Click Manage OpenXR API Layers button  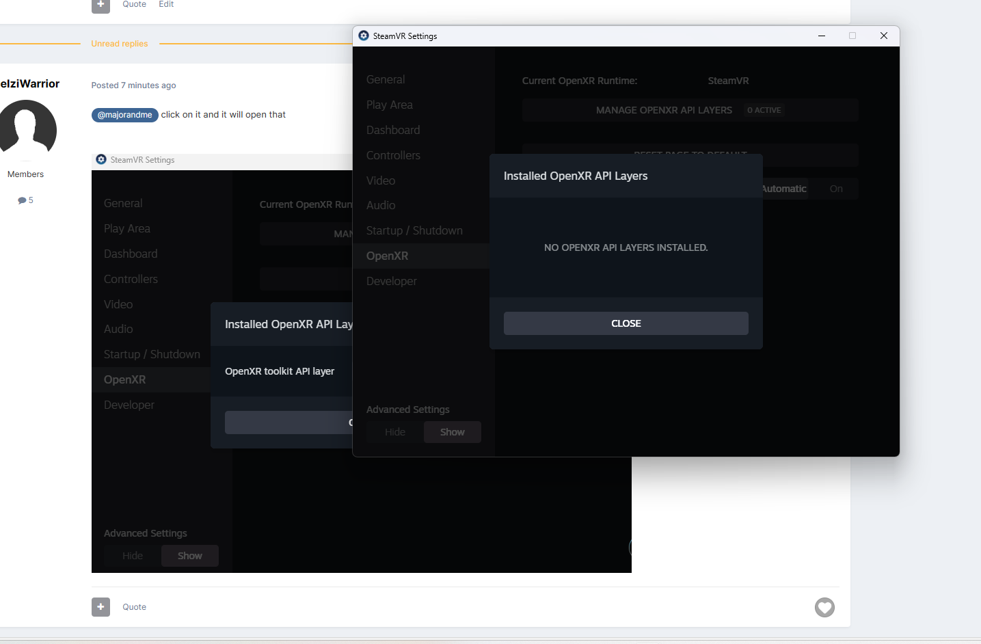coord(690,110)
